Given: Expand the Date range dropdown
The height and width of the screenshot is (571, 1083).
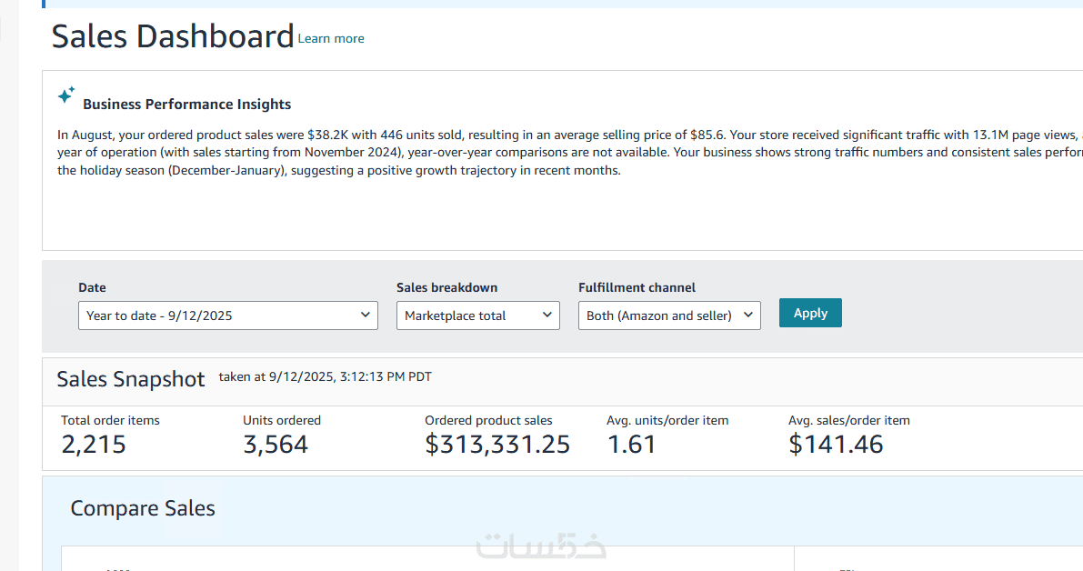Looking at the screenshot, I should [x=228, y=316].
